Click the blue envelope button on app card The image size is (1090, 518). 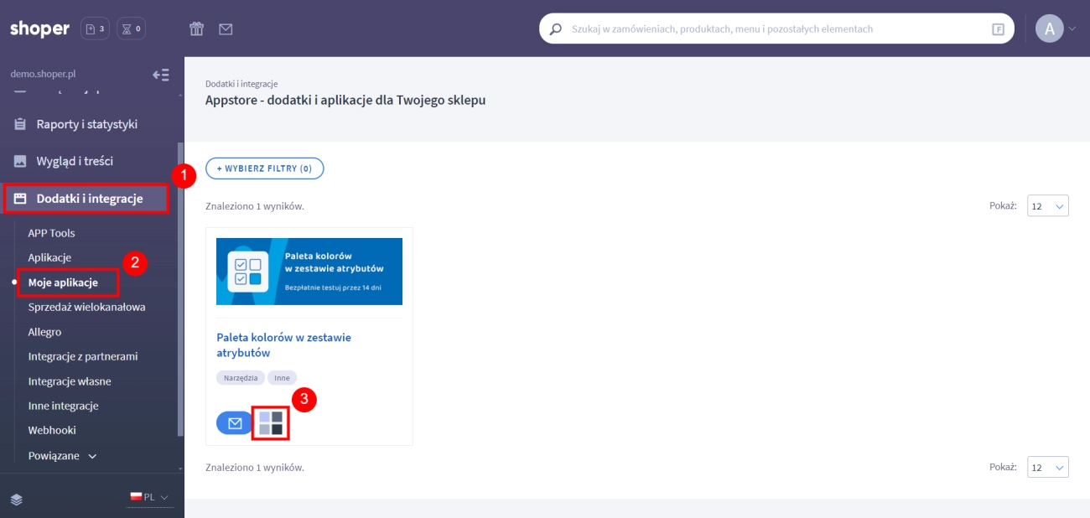(x=235, y=423)
